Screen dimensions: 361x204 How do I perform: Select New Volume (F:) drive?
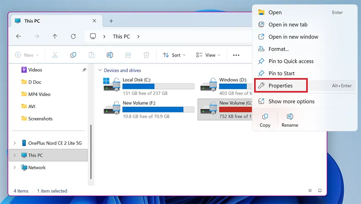149,109
